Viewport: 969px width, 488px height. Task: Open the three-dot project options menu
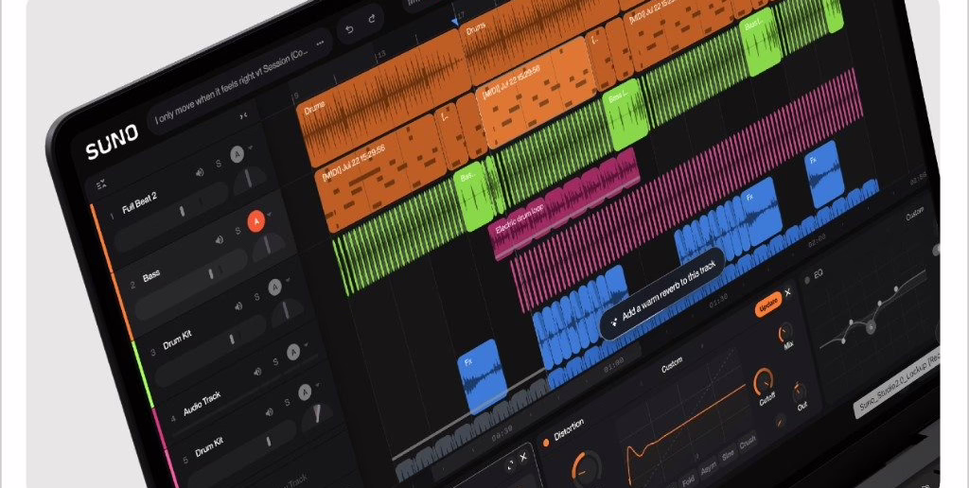(320, 44)
